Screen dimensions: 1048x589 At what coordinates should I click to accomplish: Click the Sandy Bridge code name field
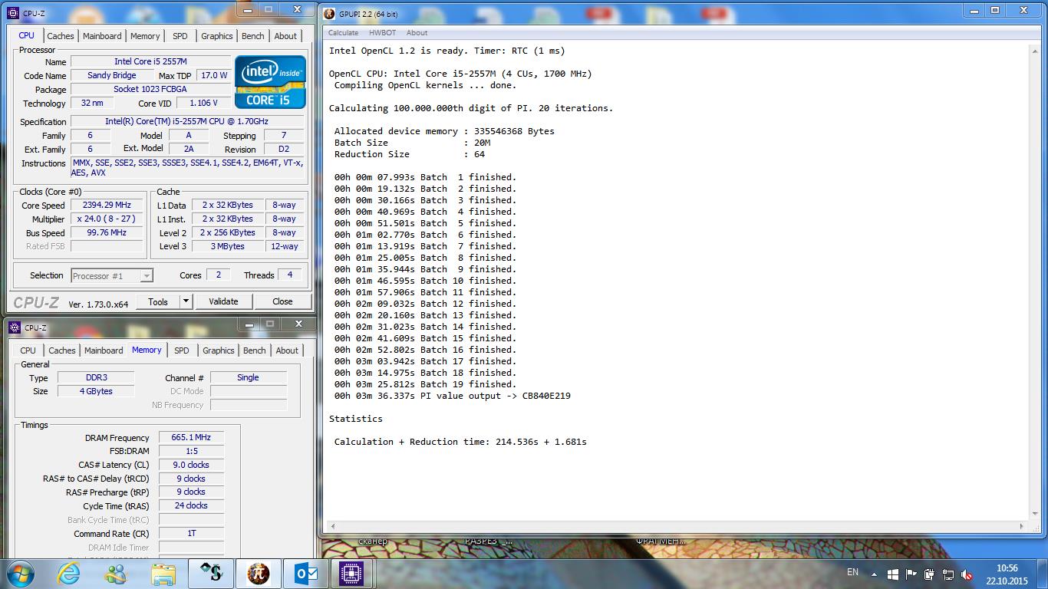(x=112, y=75)
